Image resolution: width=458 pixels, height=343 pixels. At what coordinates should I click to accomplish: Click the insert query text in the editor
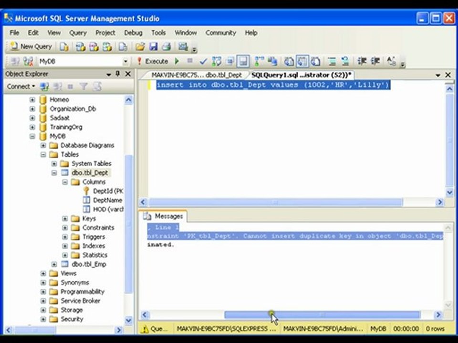[x=273, y=85]
